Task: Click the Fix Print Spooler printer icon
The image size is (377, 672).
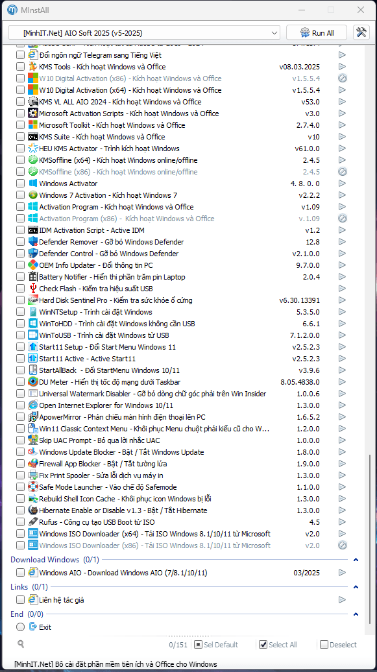Action: pyautogui.click(x=33, y=475)
